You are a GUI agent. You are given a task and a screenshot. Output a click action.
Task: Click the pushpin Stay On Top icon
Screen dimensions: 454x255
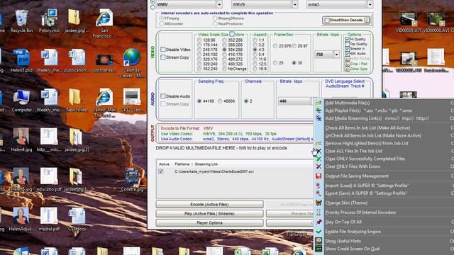click(319, 222)
